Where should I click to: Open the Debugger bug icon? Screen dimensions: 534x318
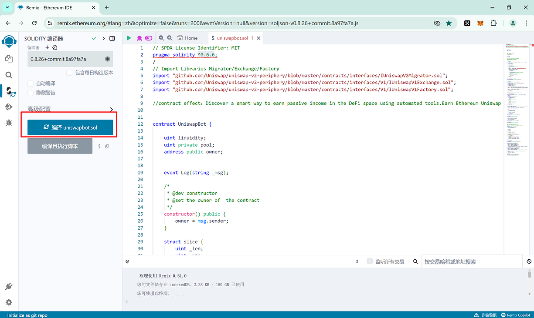9,123
